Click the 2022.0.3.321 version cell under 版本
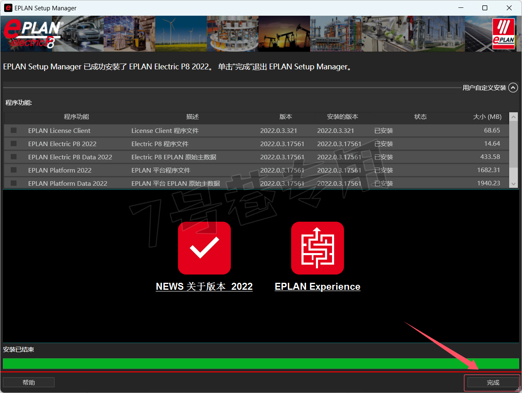This screenshot has width=522, height=393. pos(278,130)
